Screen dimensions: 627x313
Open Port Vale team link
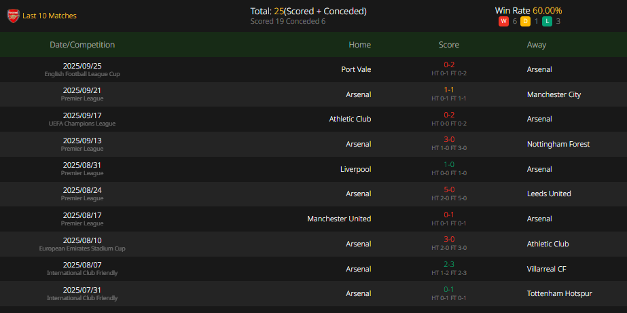pos(356,69)
